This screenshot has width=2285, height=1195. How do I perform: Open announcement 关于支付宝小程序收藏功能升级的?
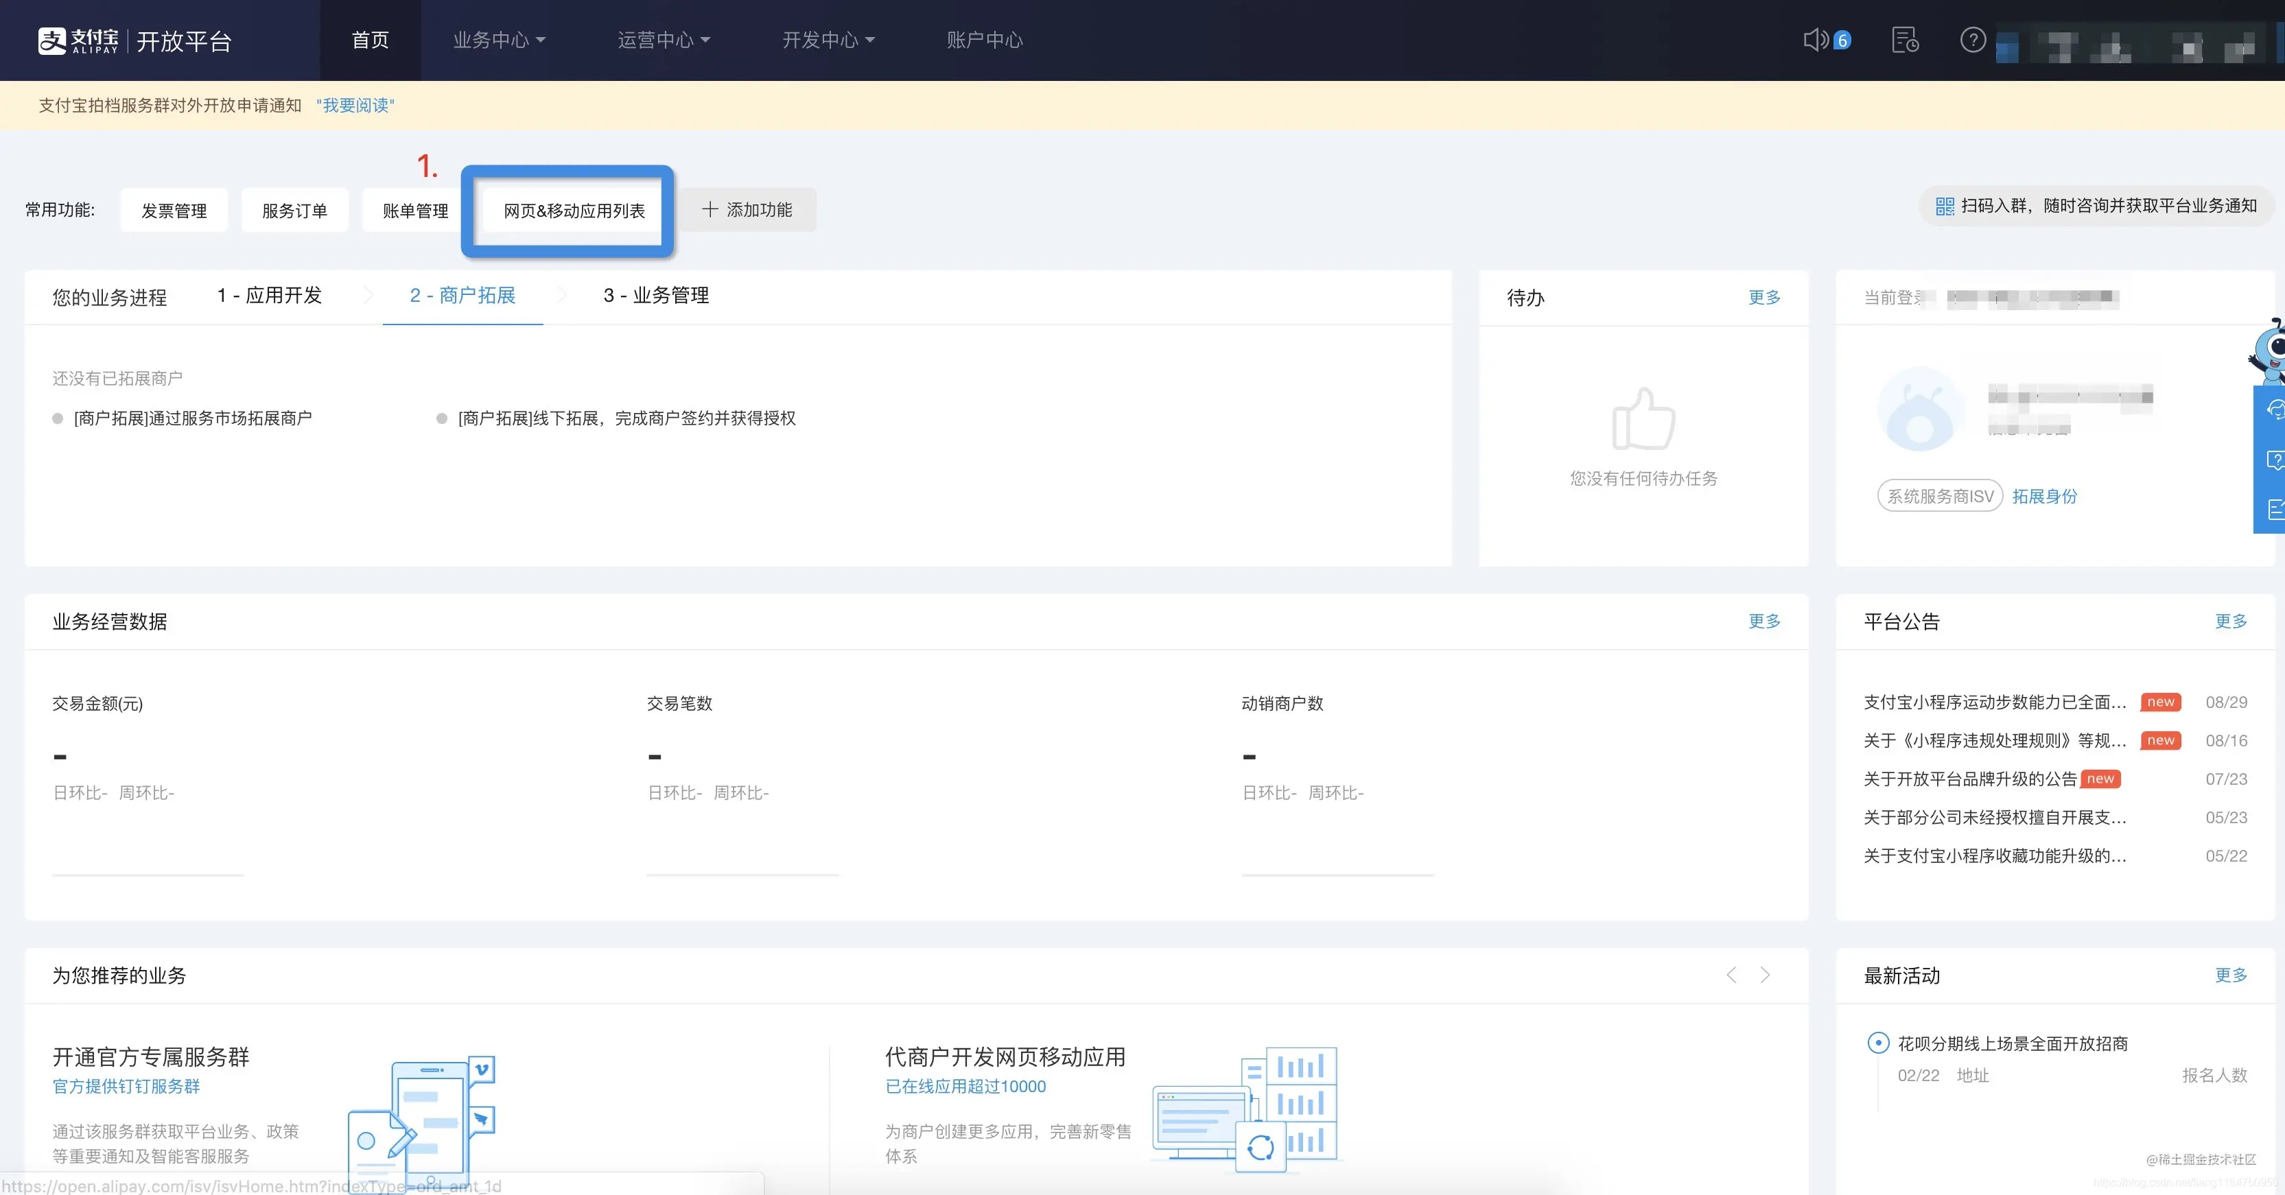[x=1994, y=855]
